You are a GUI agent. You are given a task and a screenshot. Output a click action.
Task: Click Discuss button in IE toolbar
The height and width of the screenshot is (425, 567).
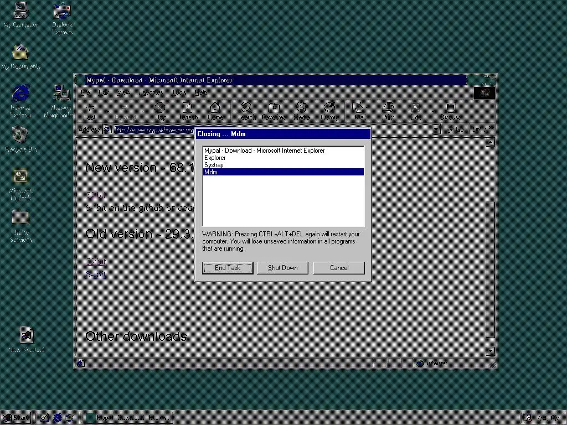pyautogui.click(x=450, y=111)
